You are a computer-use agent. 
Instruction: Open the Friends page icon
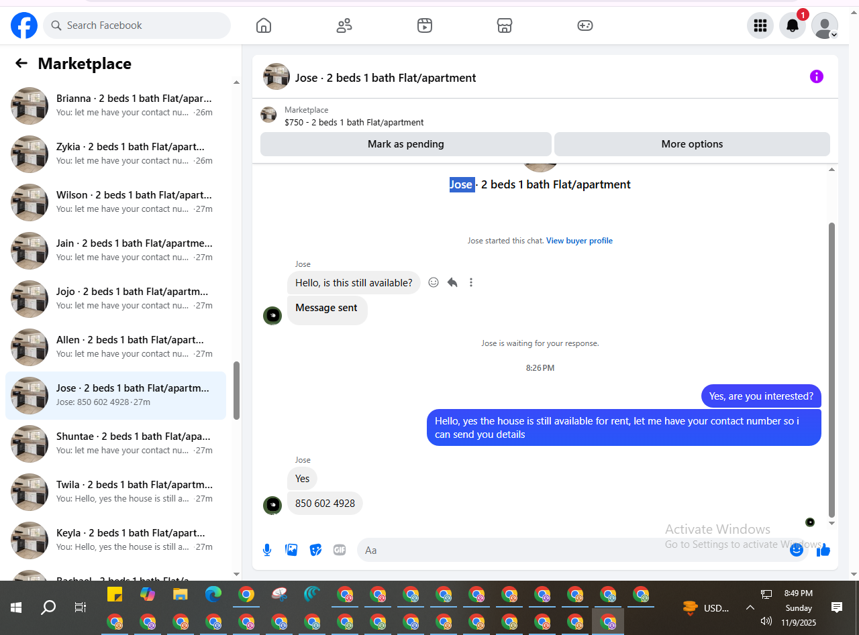[344, 25]
